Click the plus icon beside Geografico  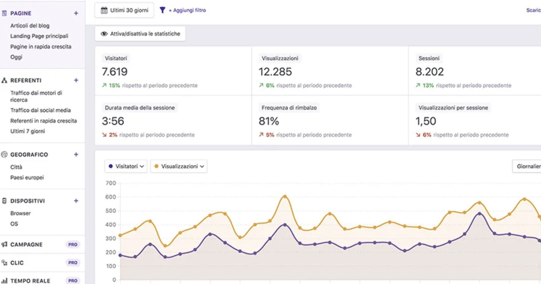[76, 154]
